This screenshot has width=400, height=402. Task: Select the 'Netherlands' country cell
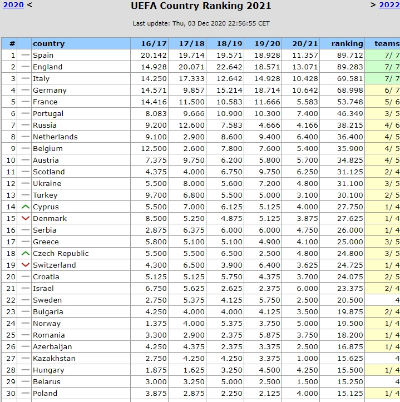click(81, 137)
